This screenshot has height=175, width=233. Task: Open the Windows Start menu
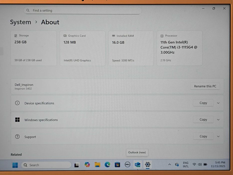pyautogui.click(x=15, y=165)
